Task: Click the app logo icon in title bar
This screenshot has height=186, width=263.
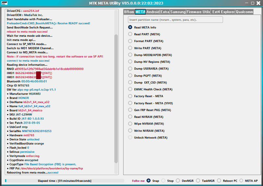Action: click(x=4, y=3)
